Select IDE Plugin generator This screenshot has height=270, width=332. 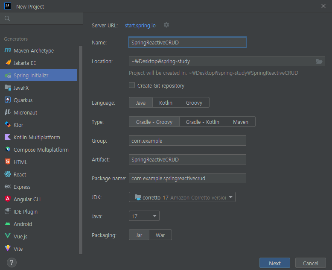click(x=38, y=212)
